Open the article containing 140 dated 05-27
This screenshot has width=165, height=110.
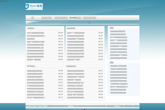click(76, 77)
